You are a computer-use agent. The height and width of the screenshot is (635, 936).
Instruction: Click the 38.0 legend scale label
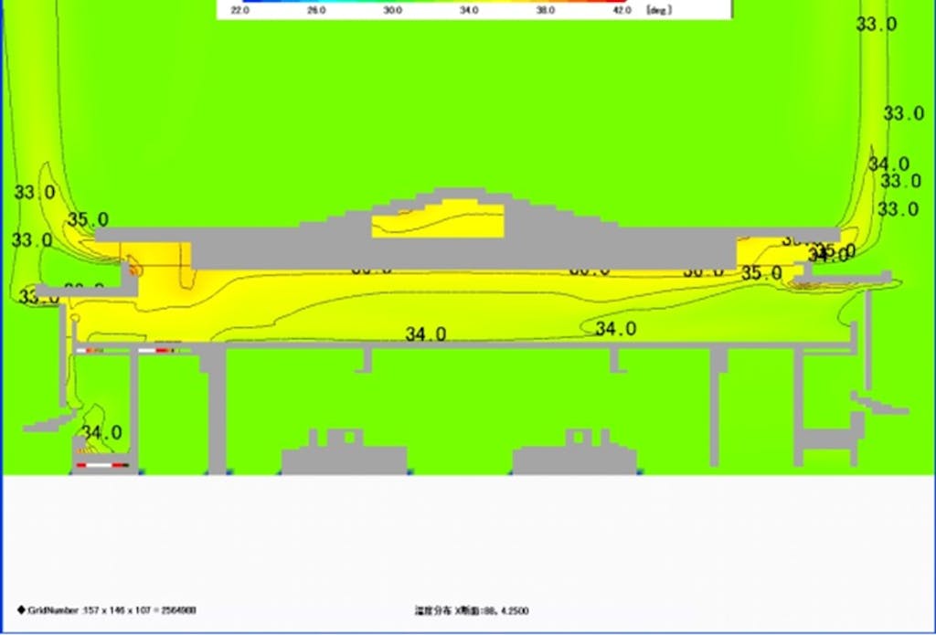click(x=545, y=10)
